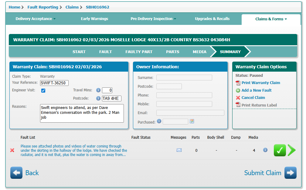Image resolution: width=306 pixels, height=190 pixels.
Task: Click the red cross Cancel Claim icon
Action: (x=238, y=98)
